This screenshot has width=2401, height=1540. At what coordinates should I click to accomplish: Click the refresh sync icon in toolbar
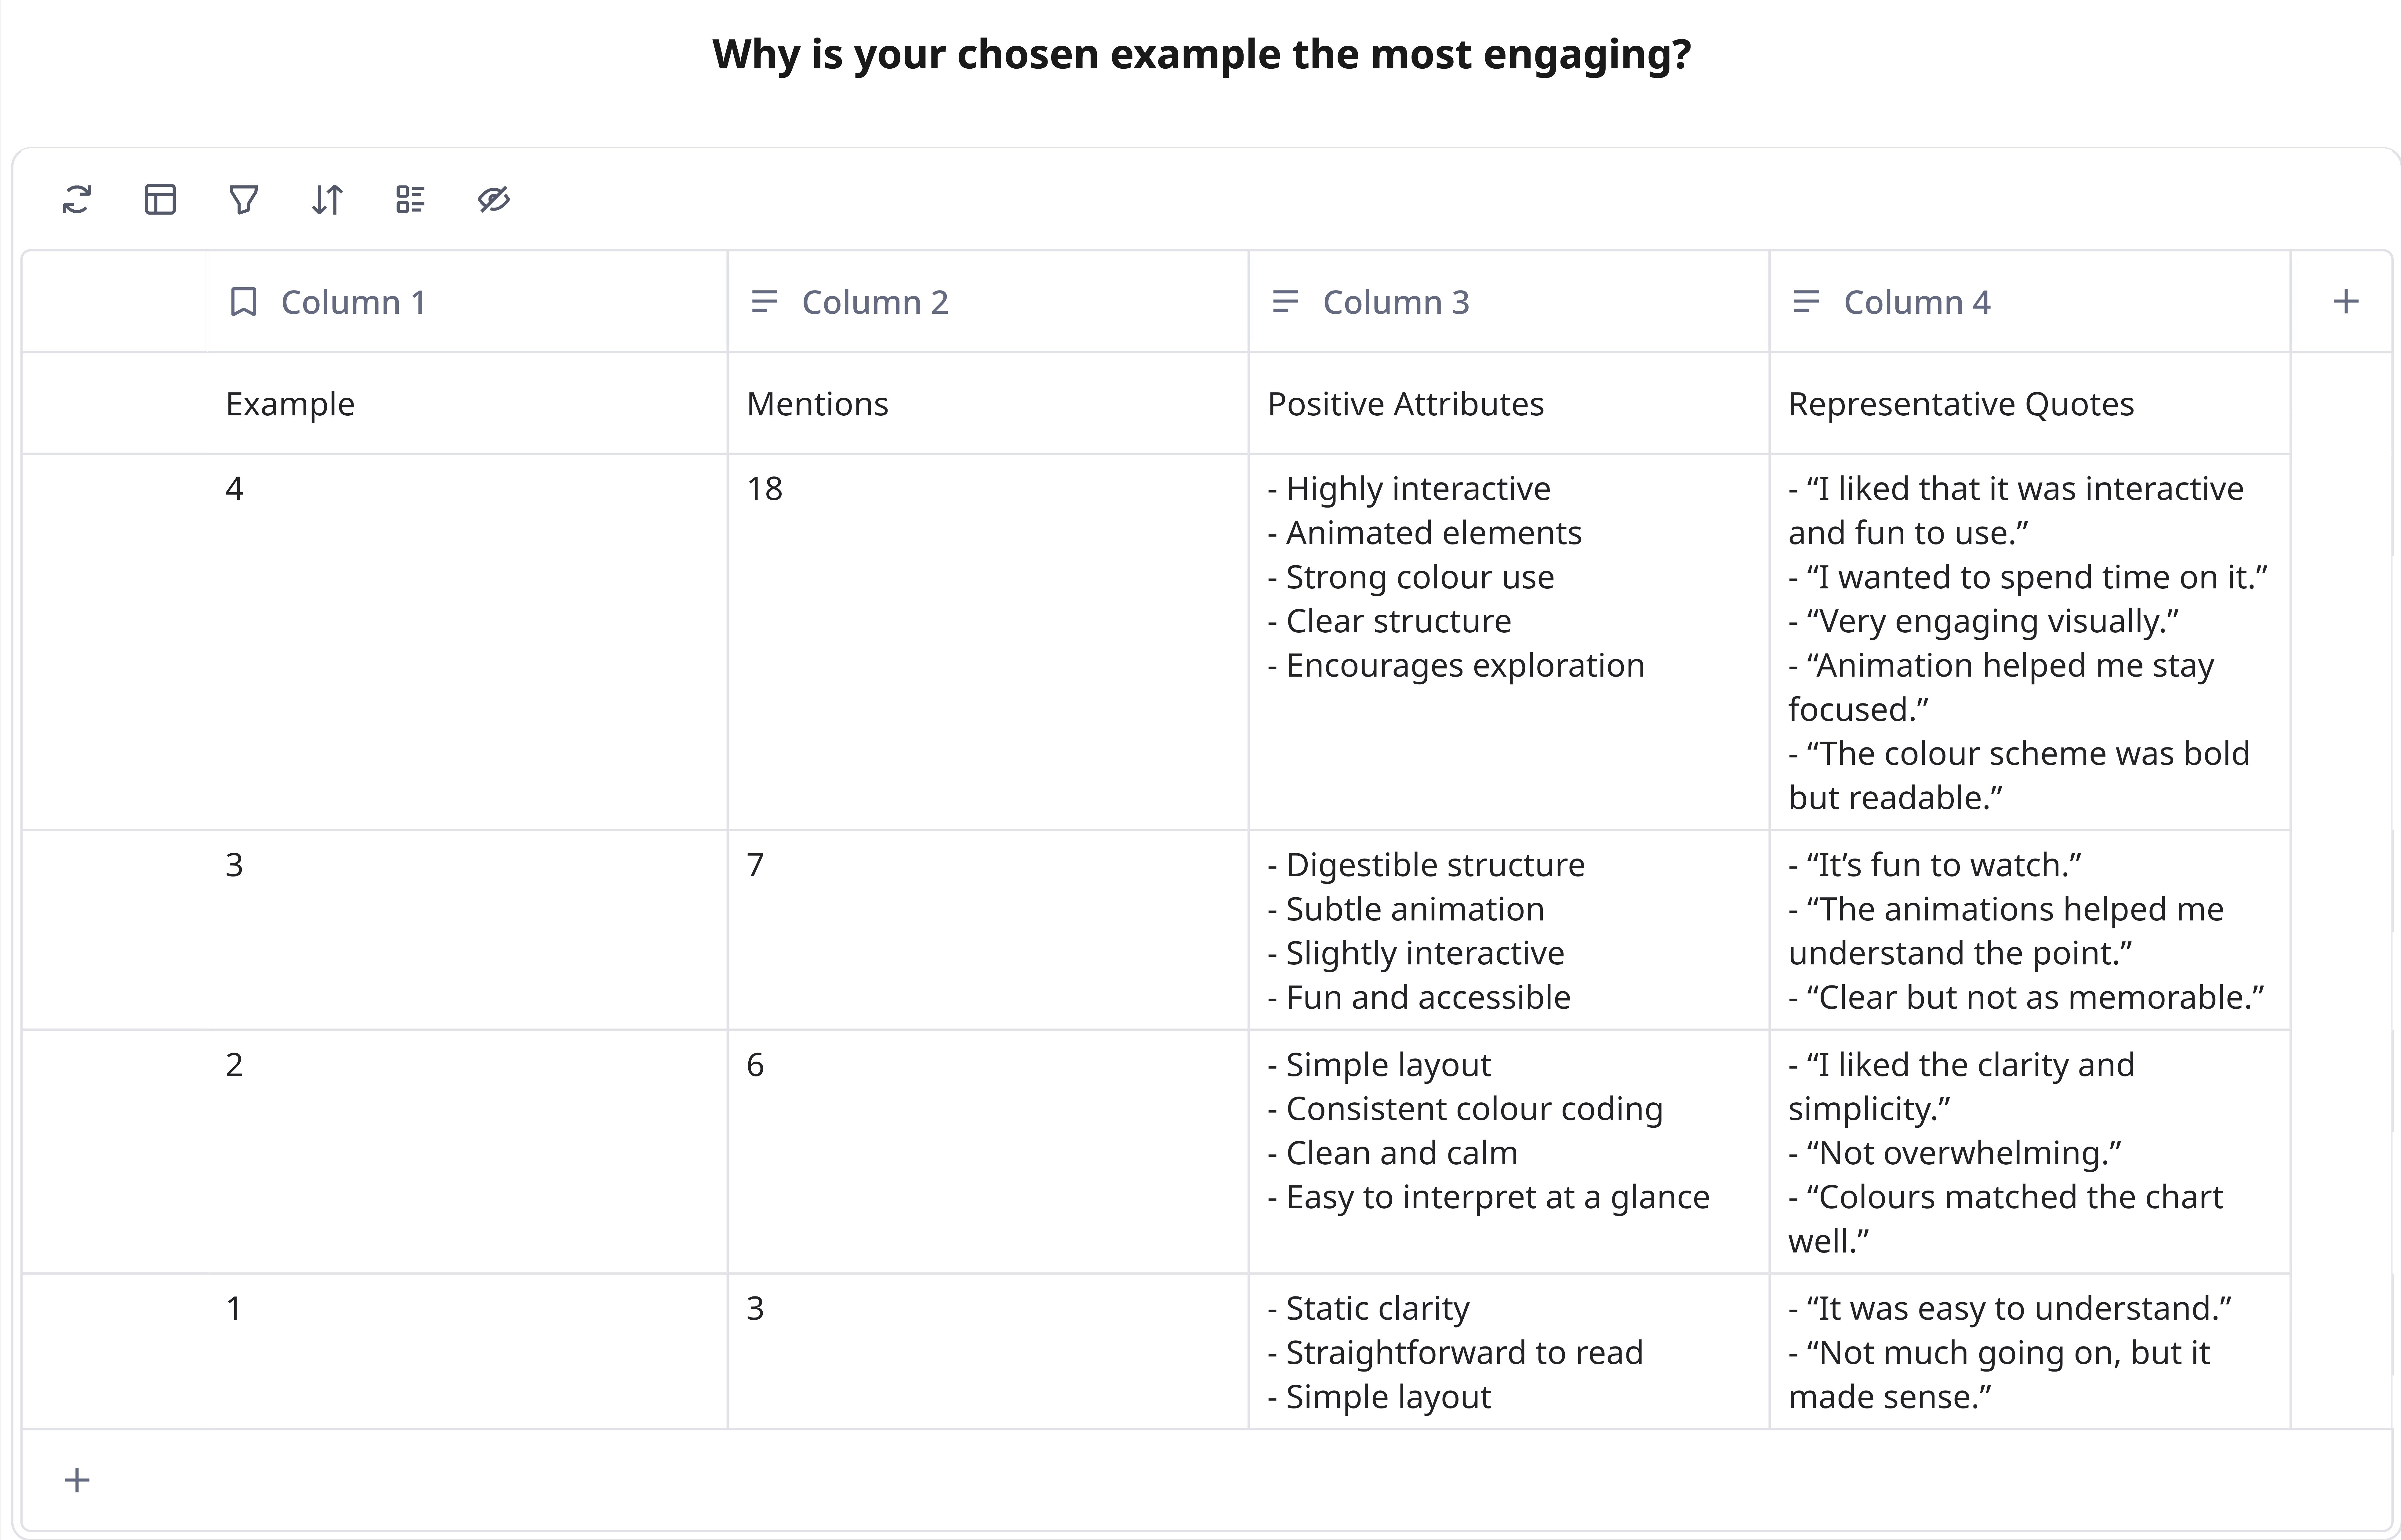77,200
